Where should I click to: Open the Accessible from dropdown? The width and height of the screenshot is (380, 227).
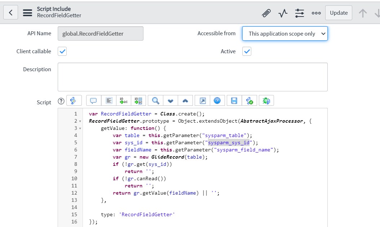285,33
